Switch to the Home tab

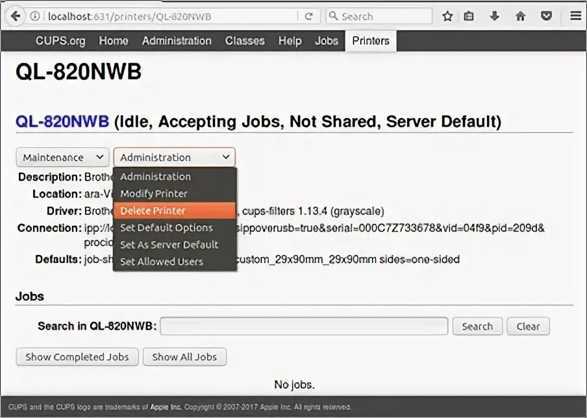click(x=114, y=41)
